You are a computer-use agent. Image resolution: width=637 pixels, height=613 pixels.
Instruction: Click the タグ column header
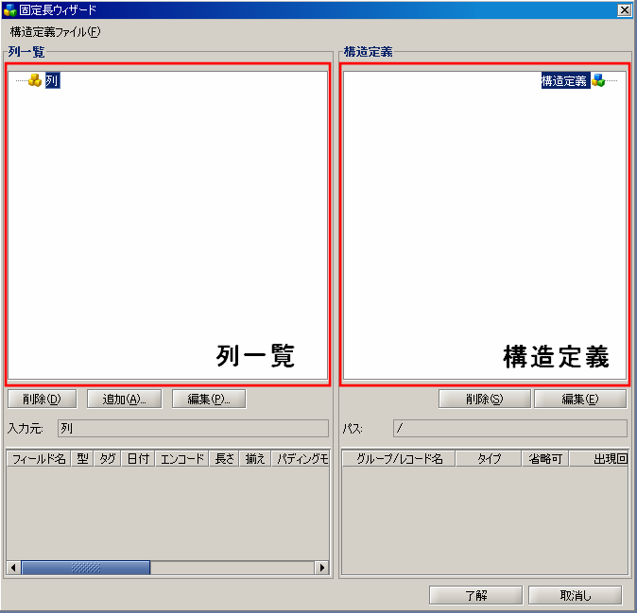pos(107,459)
